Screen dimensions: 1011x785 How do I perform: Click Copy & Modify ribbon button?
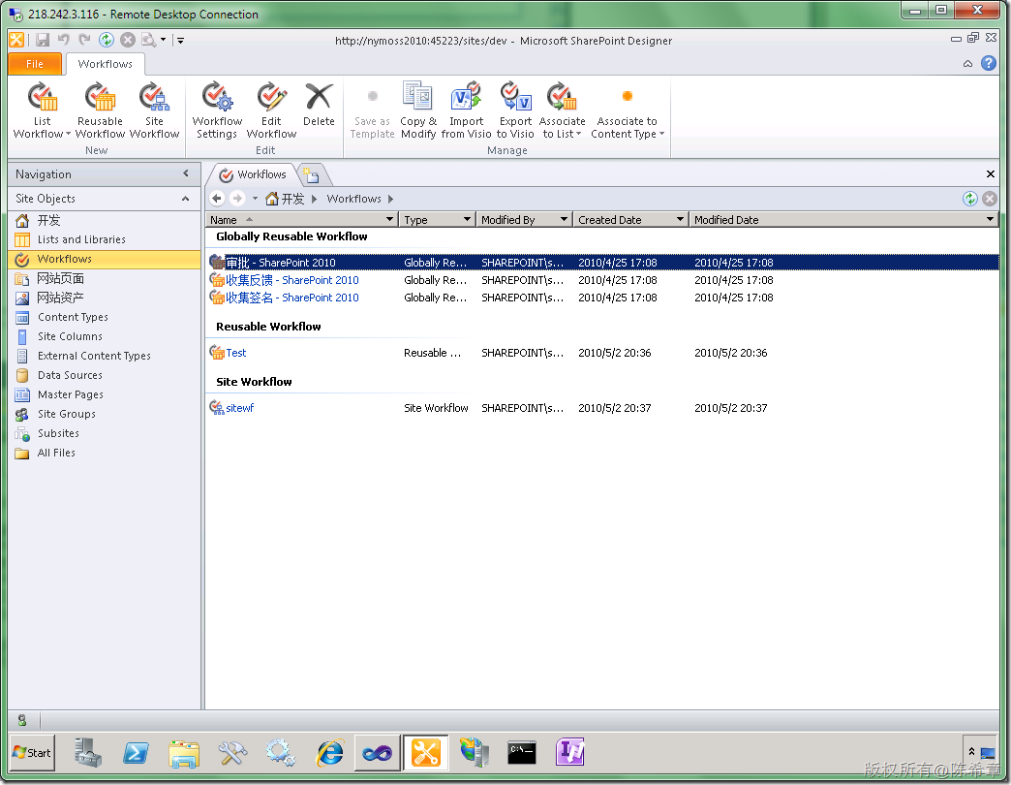click(418, 110)
